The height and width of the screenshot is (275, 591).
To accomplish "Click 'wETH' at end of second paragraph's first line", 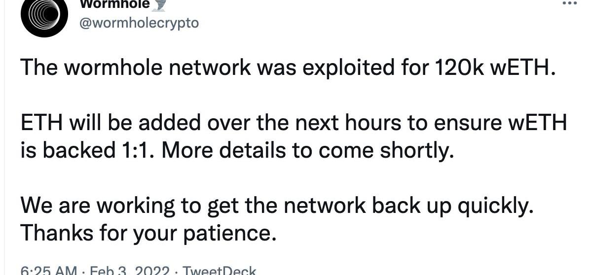I will pos(542,123).
